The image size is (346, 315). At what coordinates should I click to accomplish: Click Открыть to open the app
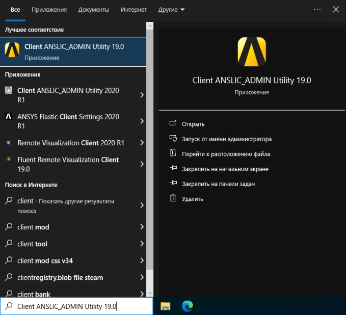pos(193,124)
